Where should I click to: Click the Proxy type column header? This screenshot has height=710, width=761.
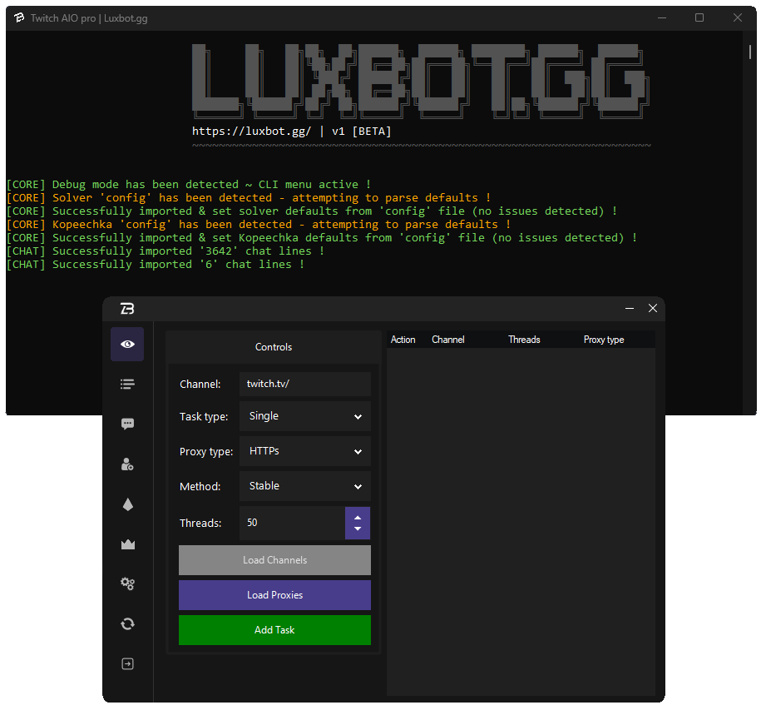coord(604,340)
